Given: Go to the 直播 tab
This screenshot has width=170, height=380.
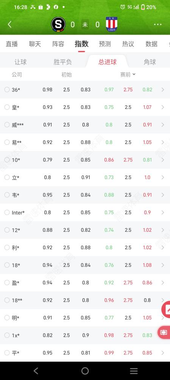Looking at the screenshot, I should point(12,44).
